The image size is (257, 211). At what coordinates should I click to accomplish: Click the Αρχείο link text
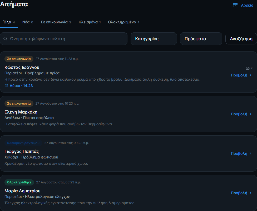(247, 6)
